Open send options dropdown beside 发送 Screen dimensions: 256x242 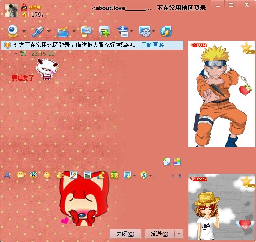pos(179,234)
